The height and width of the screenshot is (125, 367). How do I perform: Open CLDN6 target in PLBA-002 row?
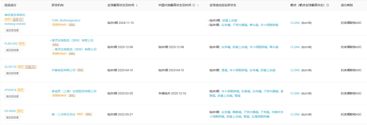pyautogui.click(x=295, y=47)
